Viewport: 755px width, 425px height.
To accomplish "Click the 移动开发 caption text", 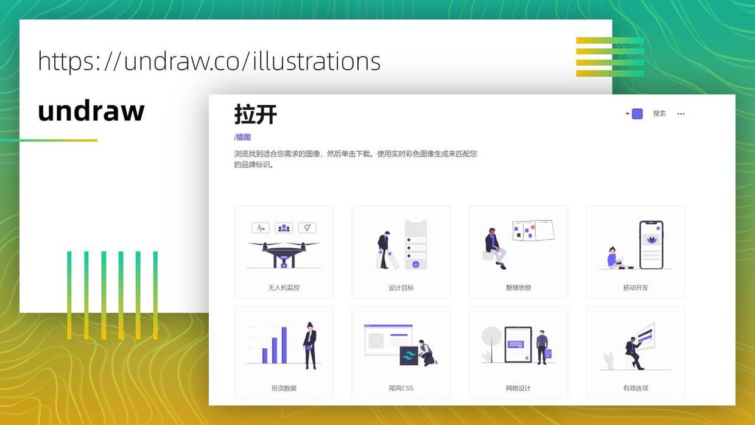I will [x=636, y=288].
